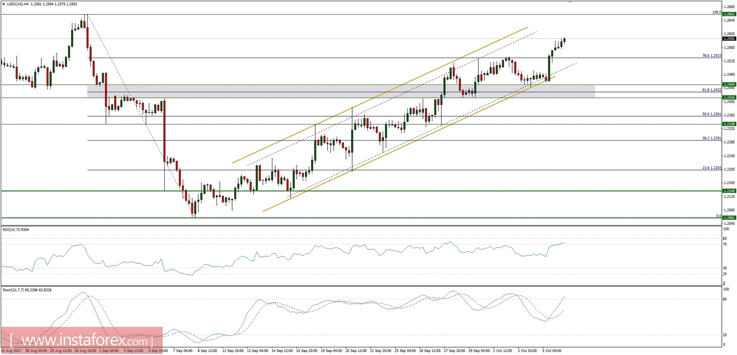Click the 1.2525 price scale value
This screenshot has height=355, width=737.
pyautogui.click(x=729, y=61)
